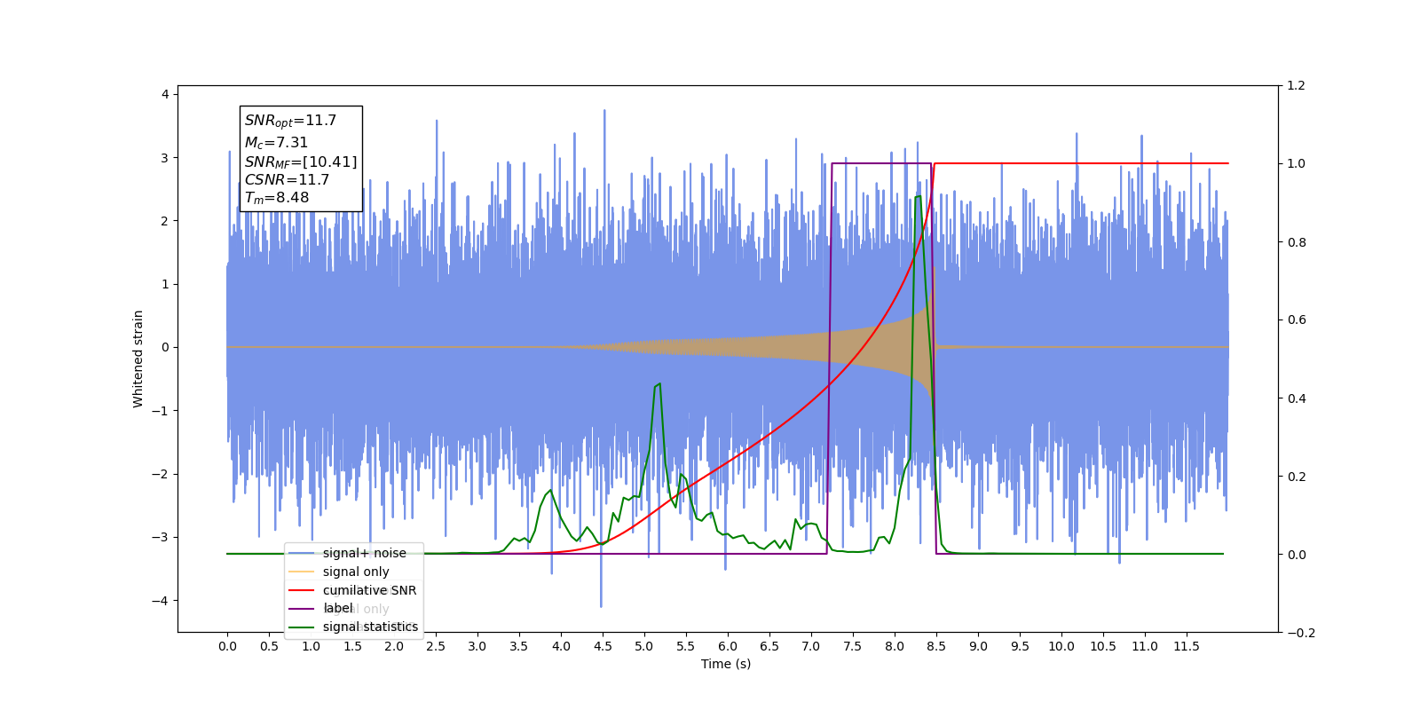Click the x-axis tick label 8.5
The image size is (1420, 710).
click(x=936, y=646)
